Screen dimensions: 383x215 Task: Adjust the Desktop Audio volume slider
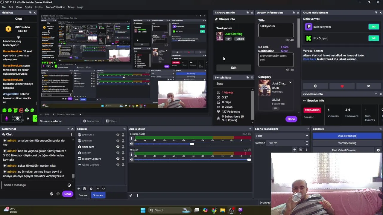192,144
